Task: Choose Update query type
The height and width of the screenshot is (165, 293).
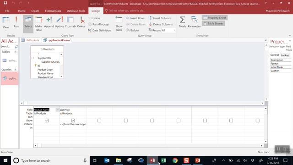Action: click(x=60, y=22)
